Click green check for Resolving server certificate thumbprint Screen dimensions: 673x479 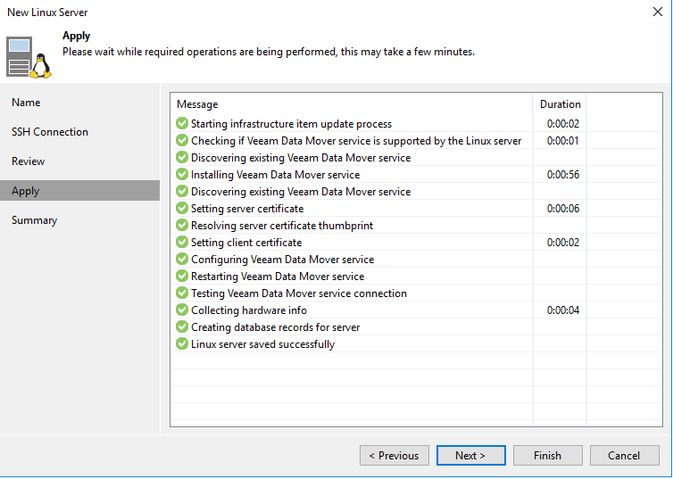(182, 225)
